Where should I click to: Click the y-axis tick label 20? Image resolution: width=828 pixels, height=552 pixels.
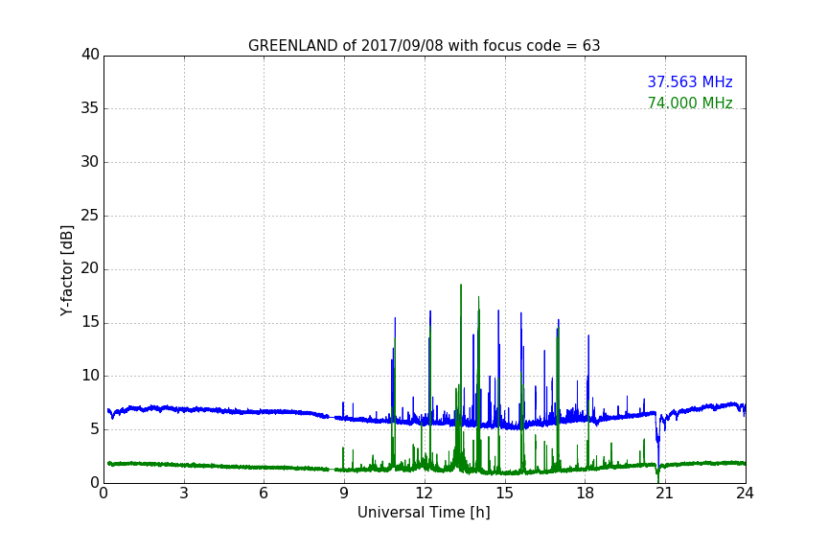pyautogui.click(x=90, y=268)
